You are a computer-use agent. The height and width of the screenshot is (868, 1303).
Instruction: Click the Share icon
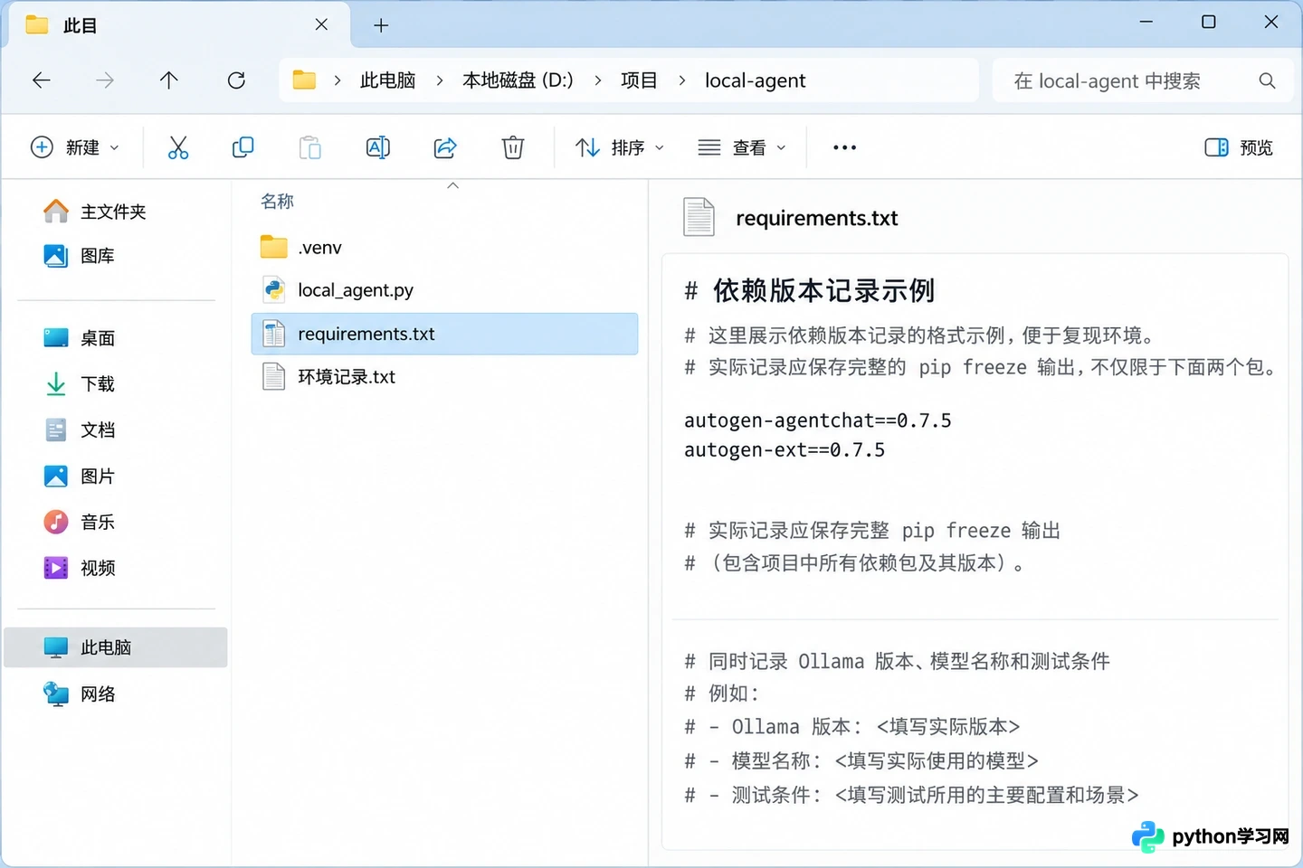coord(445,147)
